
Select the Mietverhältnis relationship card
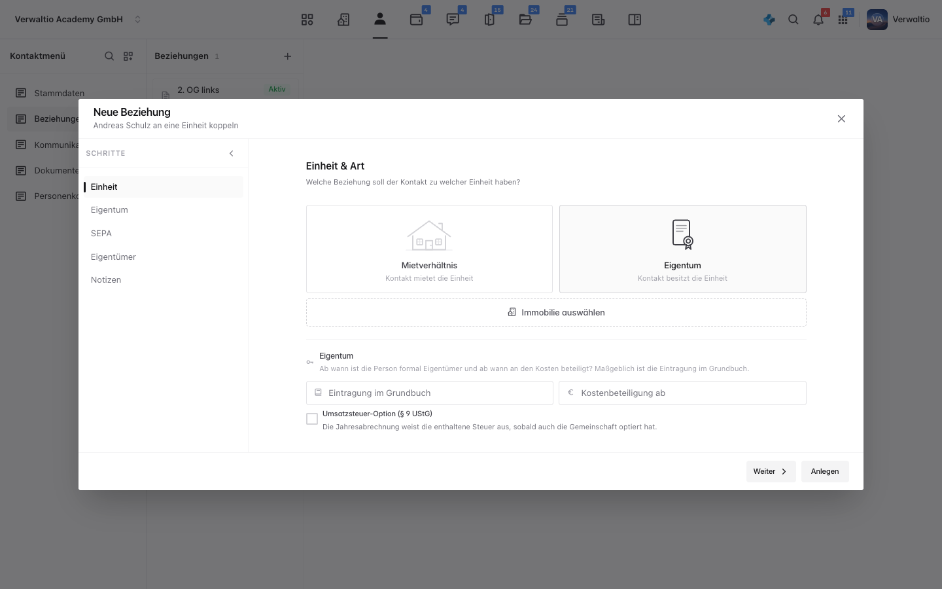(x=429, y=249)
